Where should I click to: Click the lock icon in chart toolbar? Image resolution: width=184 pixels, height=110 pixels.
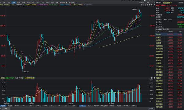point(145,5)
